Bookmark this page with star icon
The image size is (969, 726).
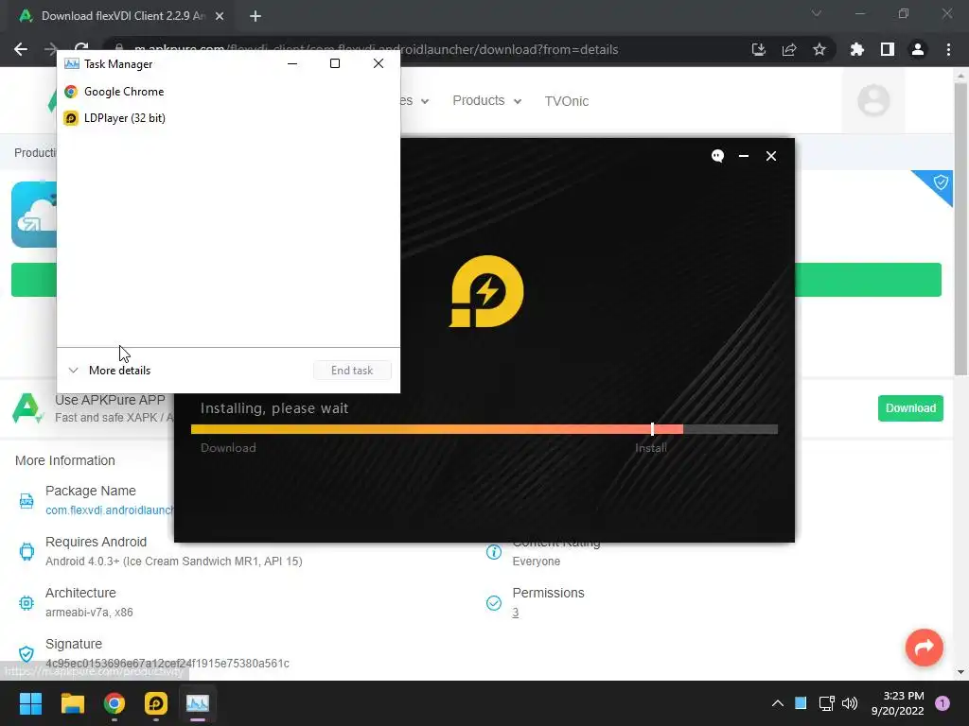[819, 49]
